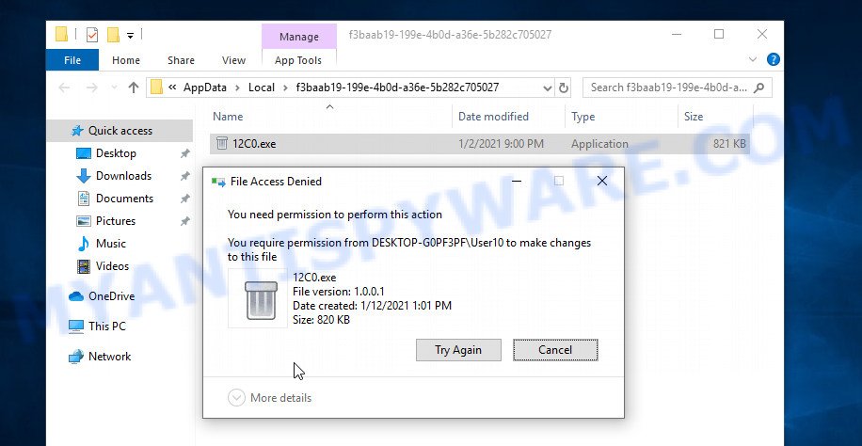Click AppData in the address path

coord(204,88)
